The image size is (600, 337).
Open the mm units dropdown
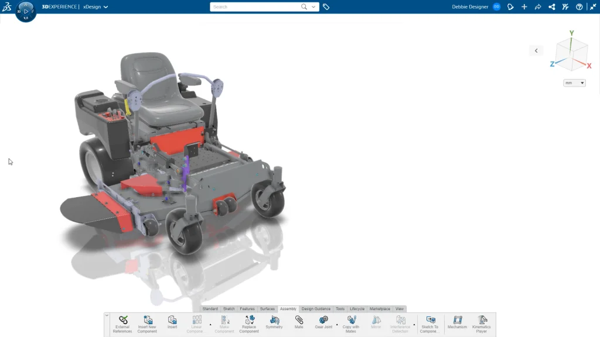[x=574, y=82]
